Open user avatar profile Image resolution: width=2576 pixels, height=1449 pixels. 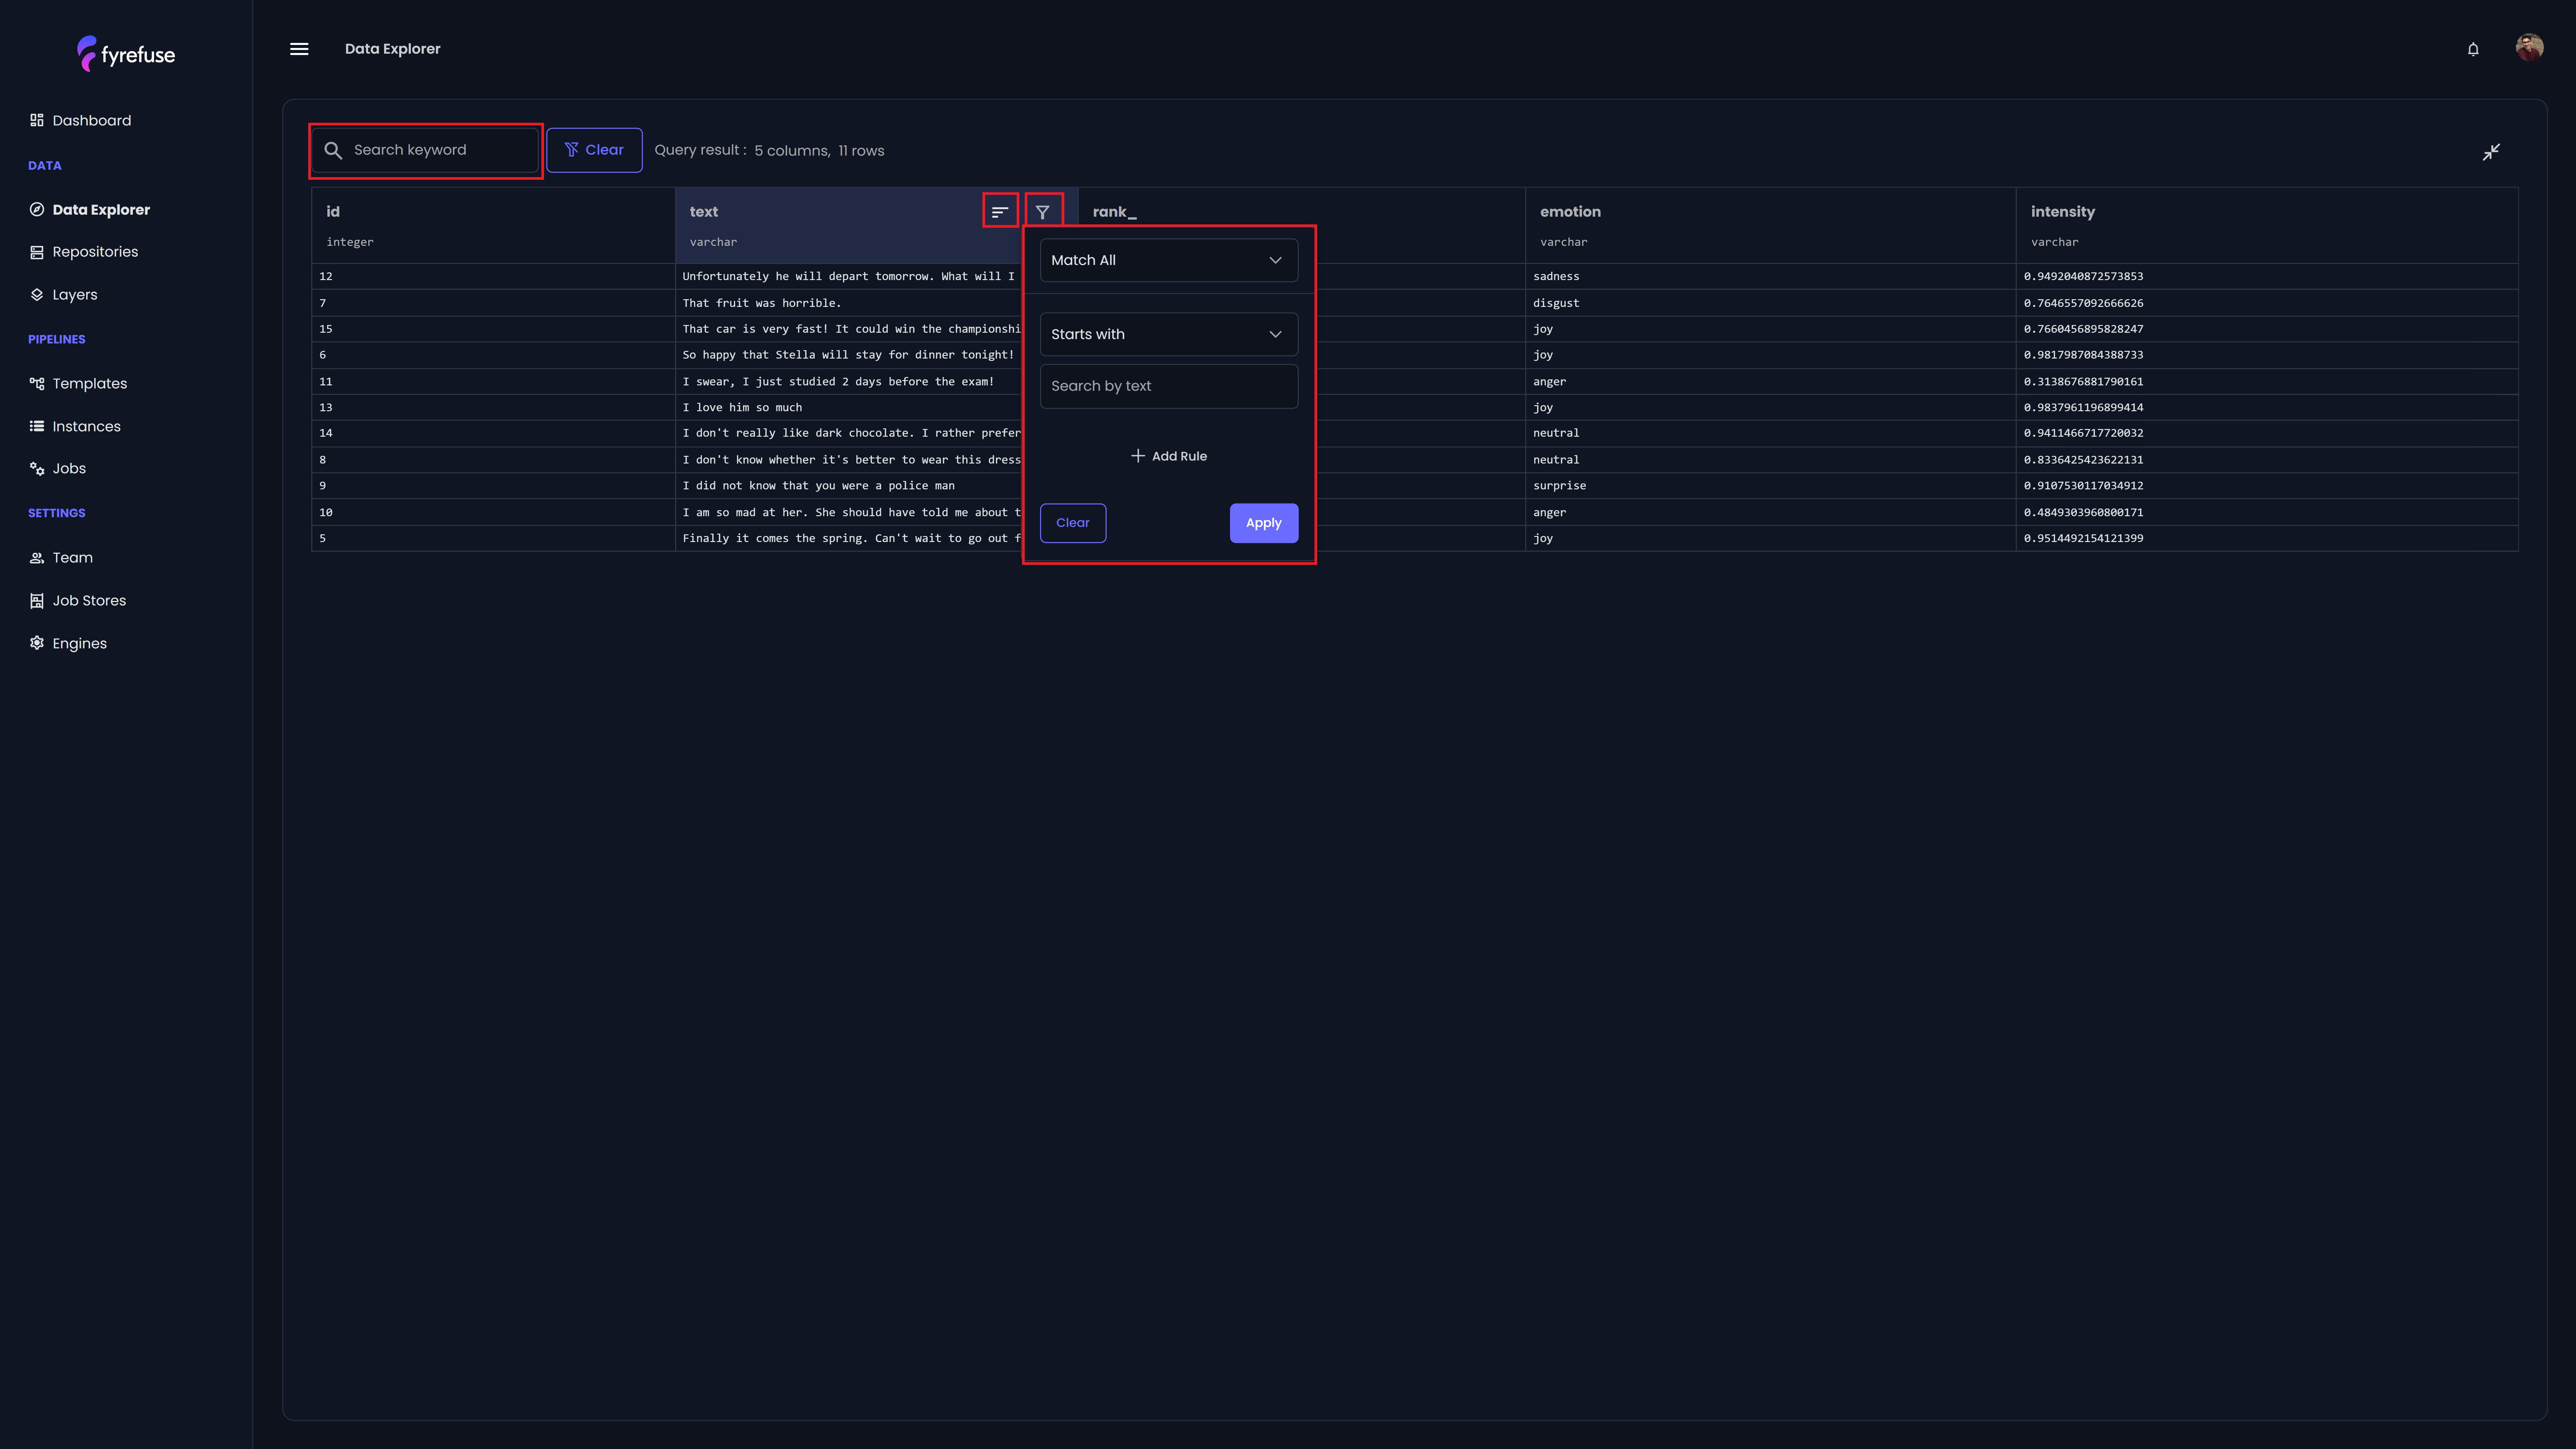pyautogui.click(x=2529, y=47)
